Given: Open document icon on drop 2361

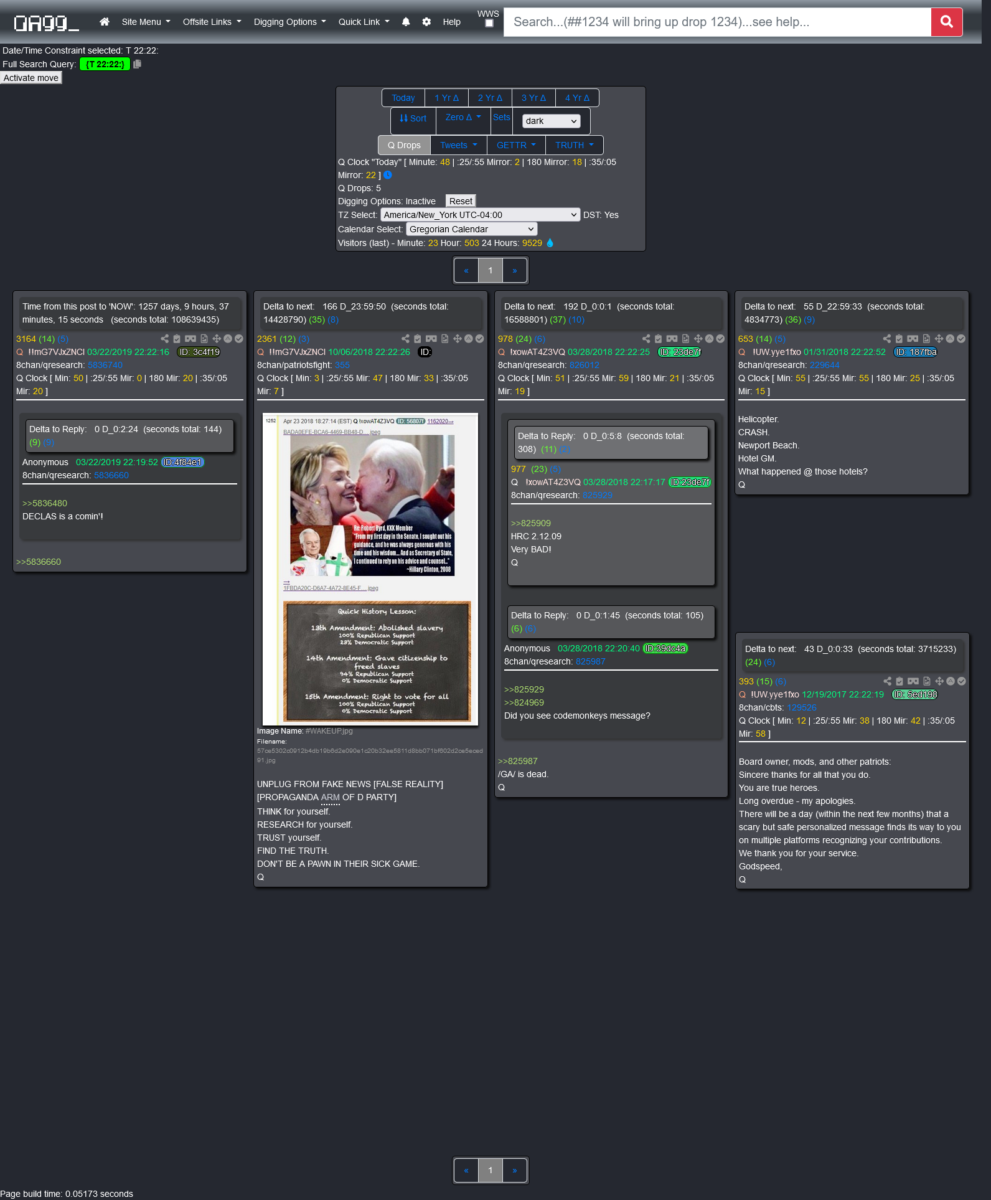Looking at the screenshot, I should pos(444,339).
